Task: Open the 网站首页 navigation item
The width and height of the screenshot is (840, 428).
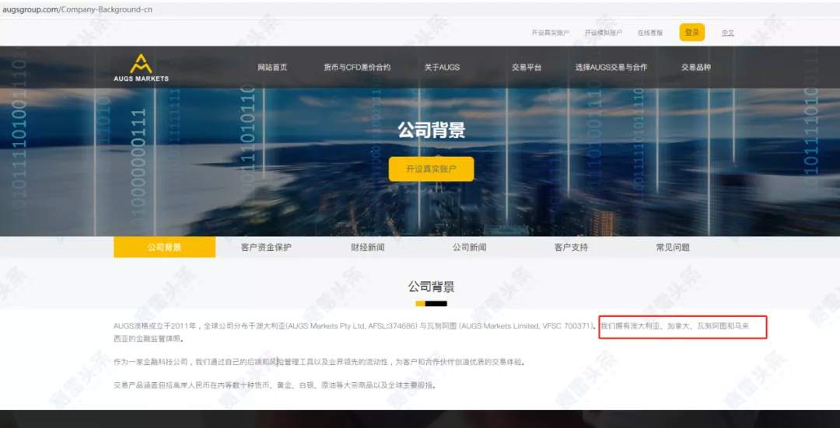Action: click(272, 68)
